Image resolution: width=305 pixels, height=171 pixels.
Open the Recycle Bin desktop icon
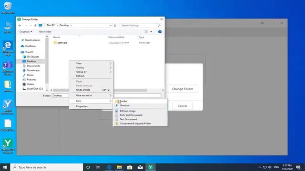(8, 8)
